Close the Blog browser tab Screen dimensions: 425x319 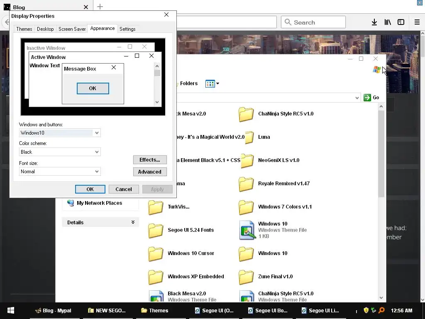(86, 7)
